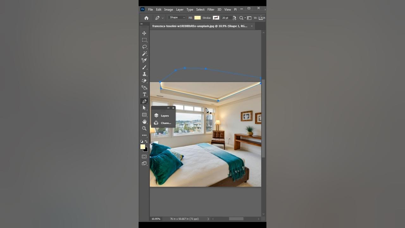Open the Pen tool preset picker arrow
The height and width of the screenshot is (228, 405).
(x=163, y=18)
